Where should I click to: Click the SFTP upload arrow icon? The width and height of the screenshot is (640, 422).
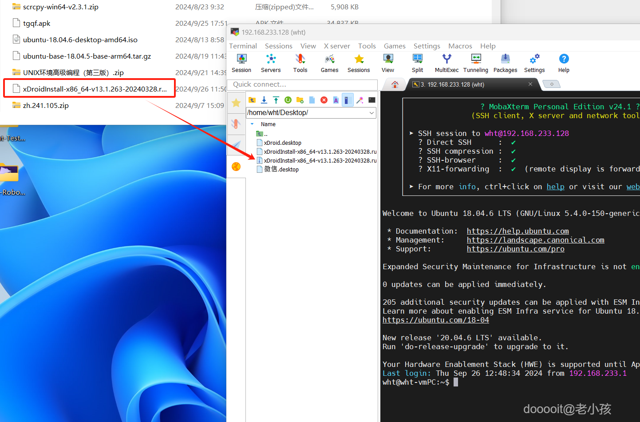276,100
